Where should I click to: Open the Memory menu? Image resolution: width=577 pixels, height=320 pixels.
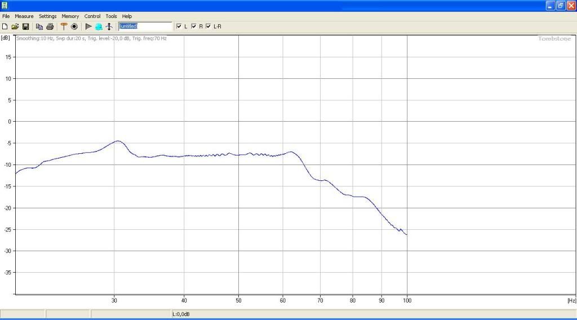pyautogui.click(x=70, y=16)
